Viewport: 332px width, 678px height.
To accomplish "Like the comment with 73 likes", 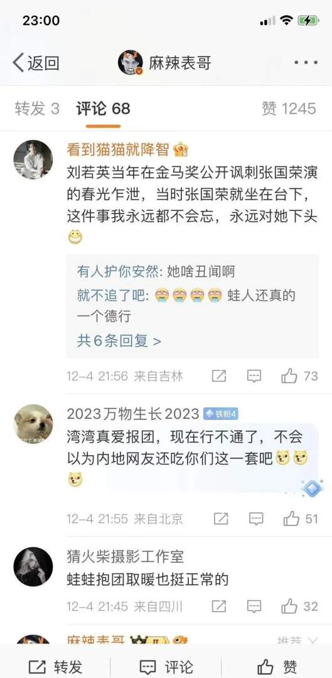I will click(299, 376).
